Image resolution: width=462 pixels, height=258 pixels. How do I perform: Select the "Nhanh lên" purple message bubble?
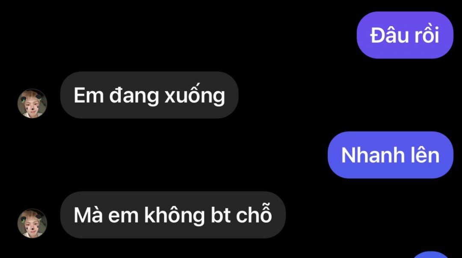click(391, 155)
